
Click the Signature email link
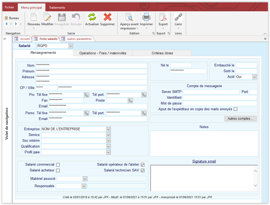point(204,161)
